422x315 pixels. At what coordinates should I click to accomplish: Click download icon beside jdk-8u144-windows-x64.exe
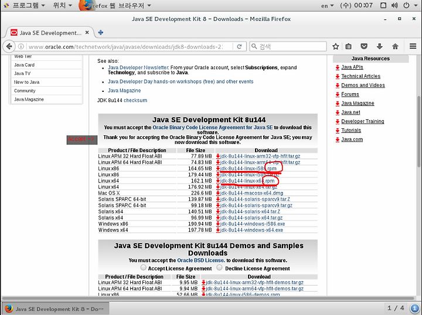(218, 230)
